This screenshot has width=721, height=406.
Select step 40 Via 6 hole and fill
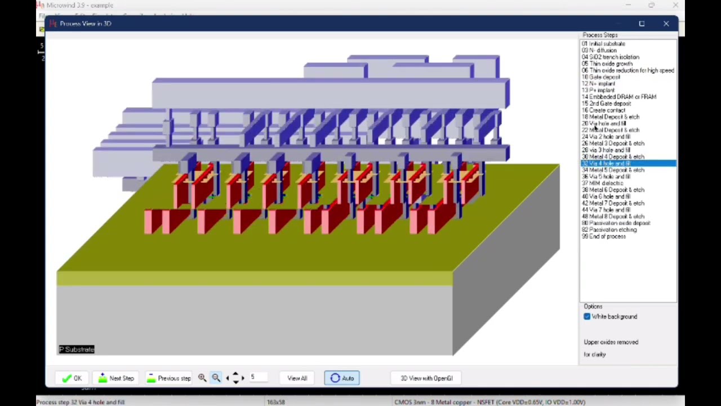[628, 197]
